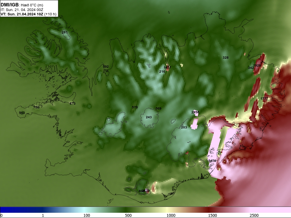This screenshot has height=218, width=291.
Task: Click the color scale label 0
Action: pyautogui.click(x=2, y=215)
